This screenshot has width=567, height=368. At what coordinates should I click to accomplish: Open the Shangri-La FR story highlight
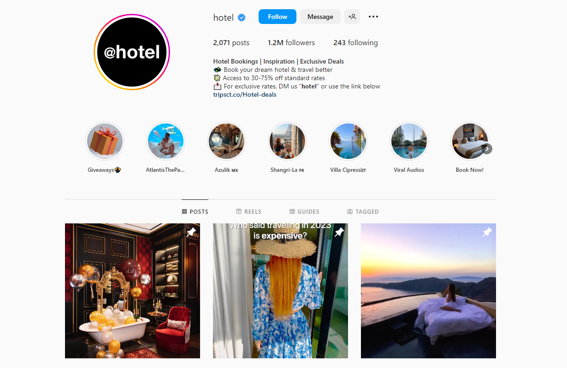[x=287, y=141]
